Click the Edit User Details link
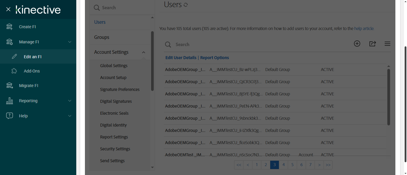Viewport: 407px width, 175px height. tap(181, 58)
